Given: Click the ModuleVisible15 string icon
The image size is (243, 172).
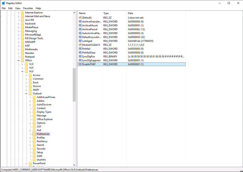Looking at the screenshot, I should coord(80,45).
